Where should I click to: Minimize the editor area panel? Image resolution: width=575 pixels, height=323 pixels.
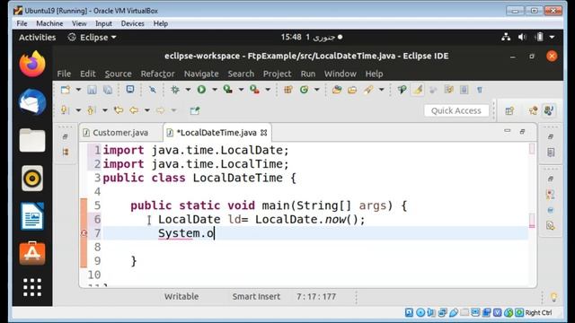[507, 131]
